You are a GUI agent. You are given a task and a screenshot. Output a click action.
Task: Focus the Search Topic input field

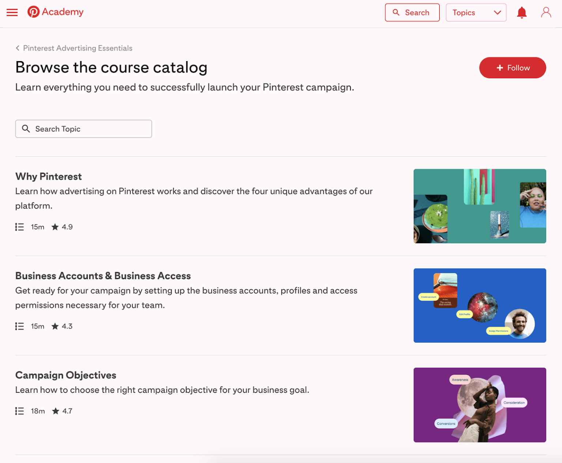(x=83, y=129)
